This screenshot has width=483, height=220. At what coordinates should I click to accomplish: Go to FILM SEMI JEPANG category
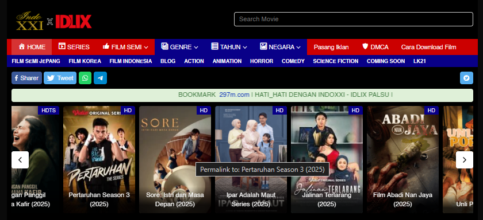click(x=36, y=61)
